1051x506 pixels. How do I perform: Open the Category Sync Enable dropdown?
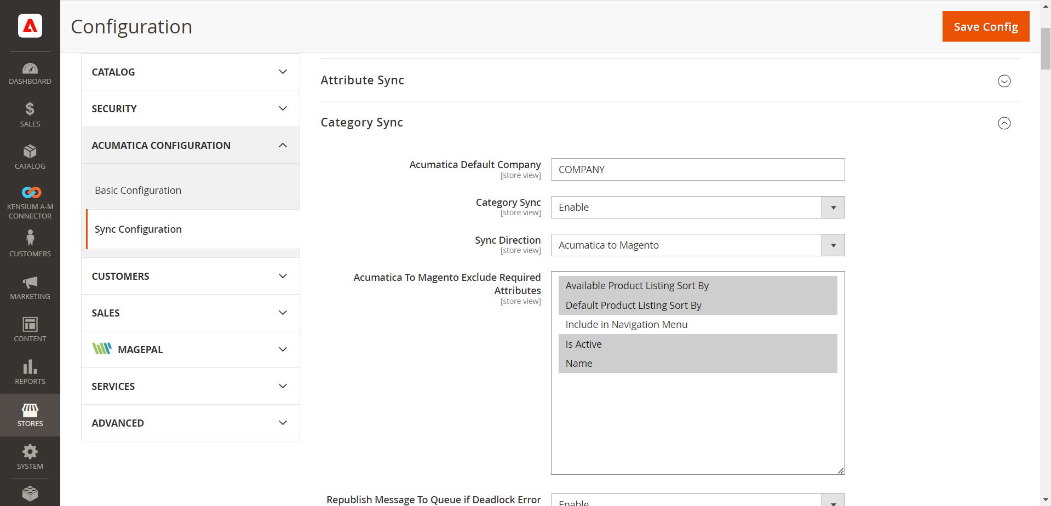click(x=833, y=207)
